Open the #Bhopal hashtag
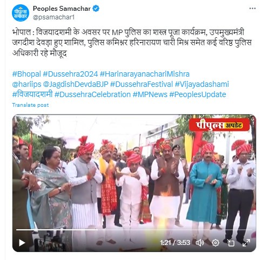The width and height of the screenshot is (262, 260). pos(26,74)
